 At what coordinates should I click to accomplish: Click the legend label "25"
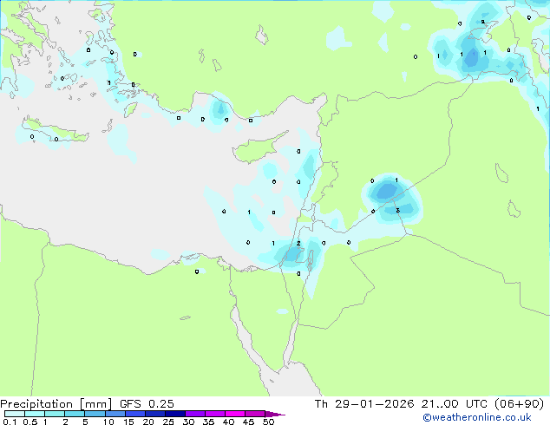pyautogui.click(x=168, y=422)
